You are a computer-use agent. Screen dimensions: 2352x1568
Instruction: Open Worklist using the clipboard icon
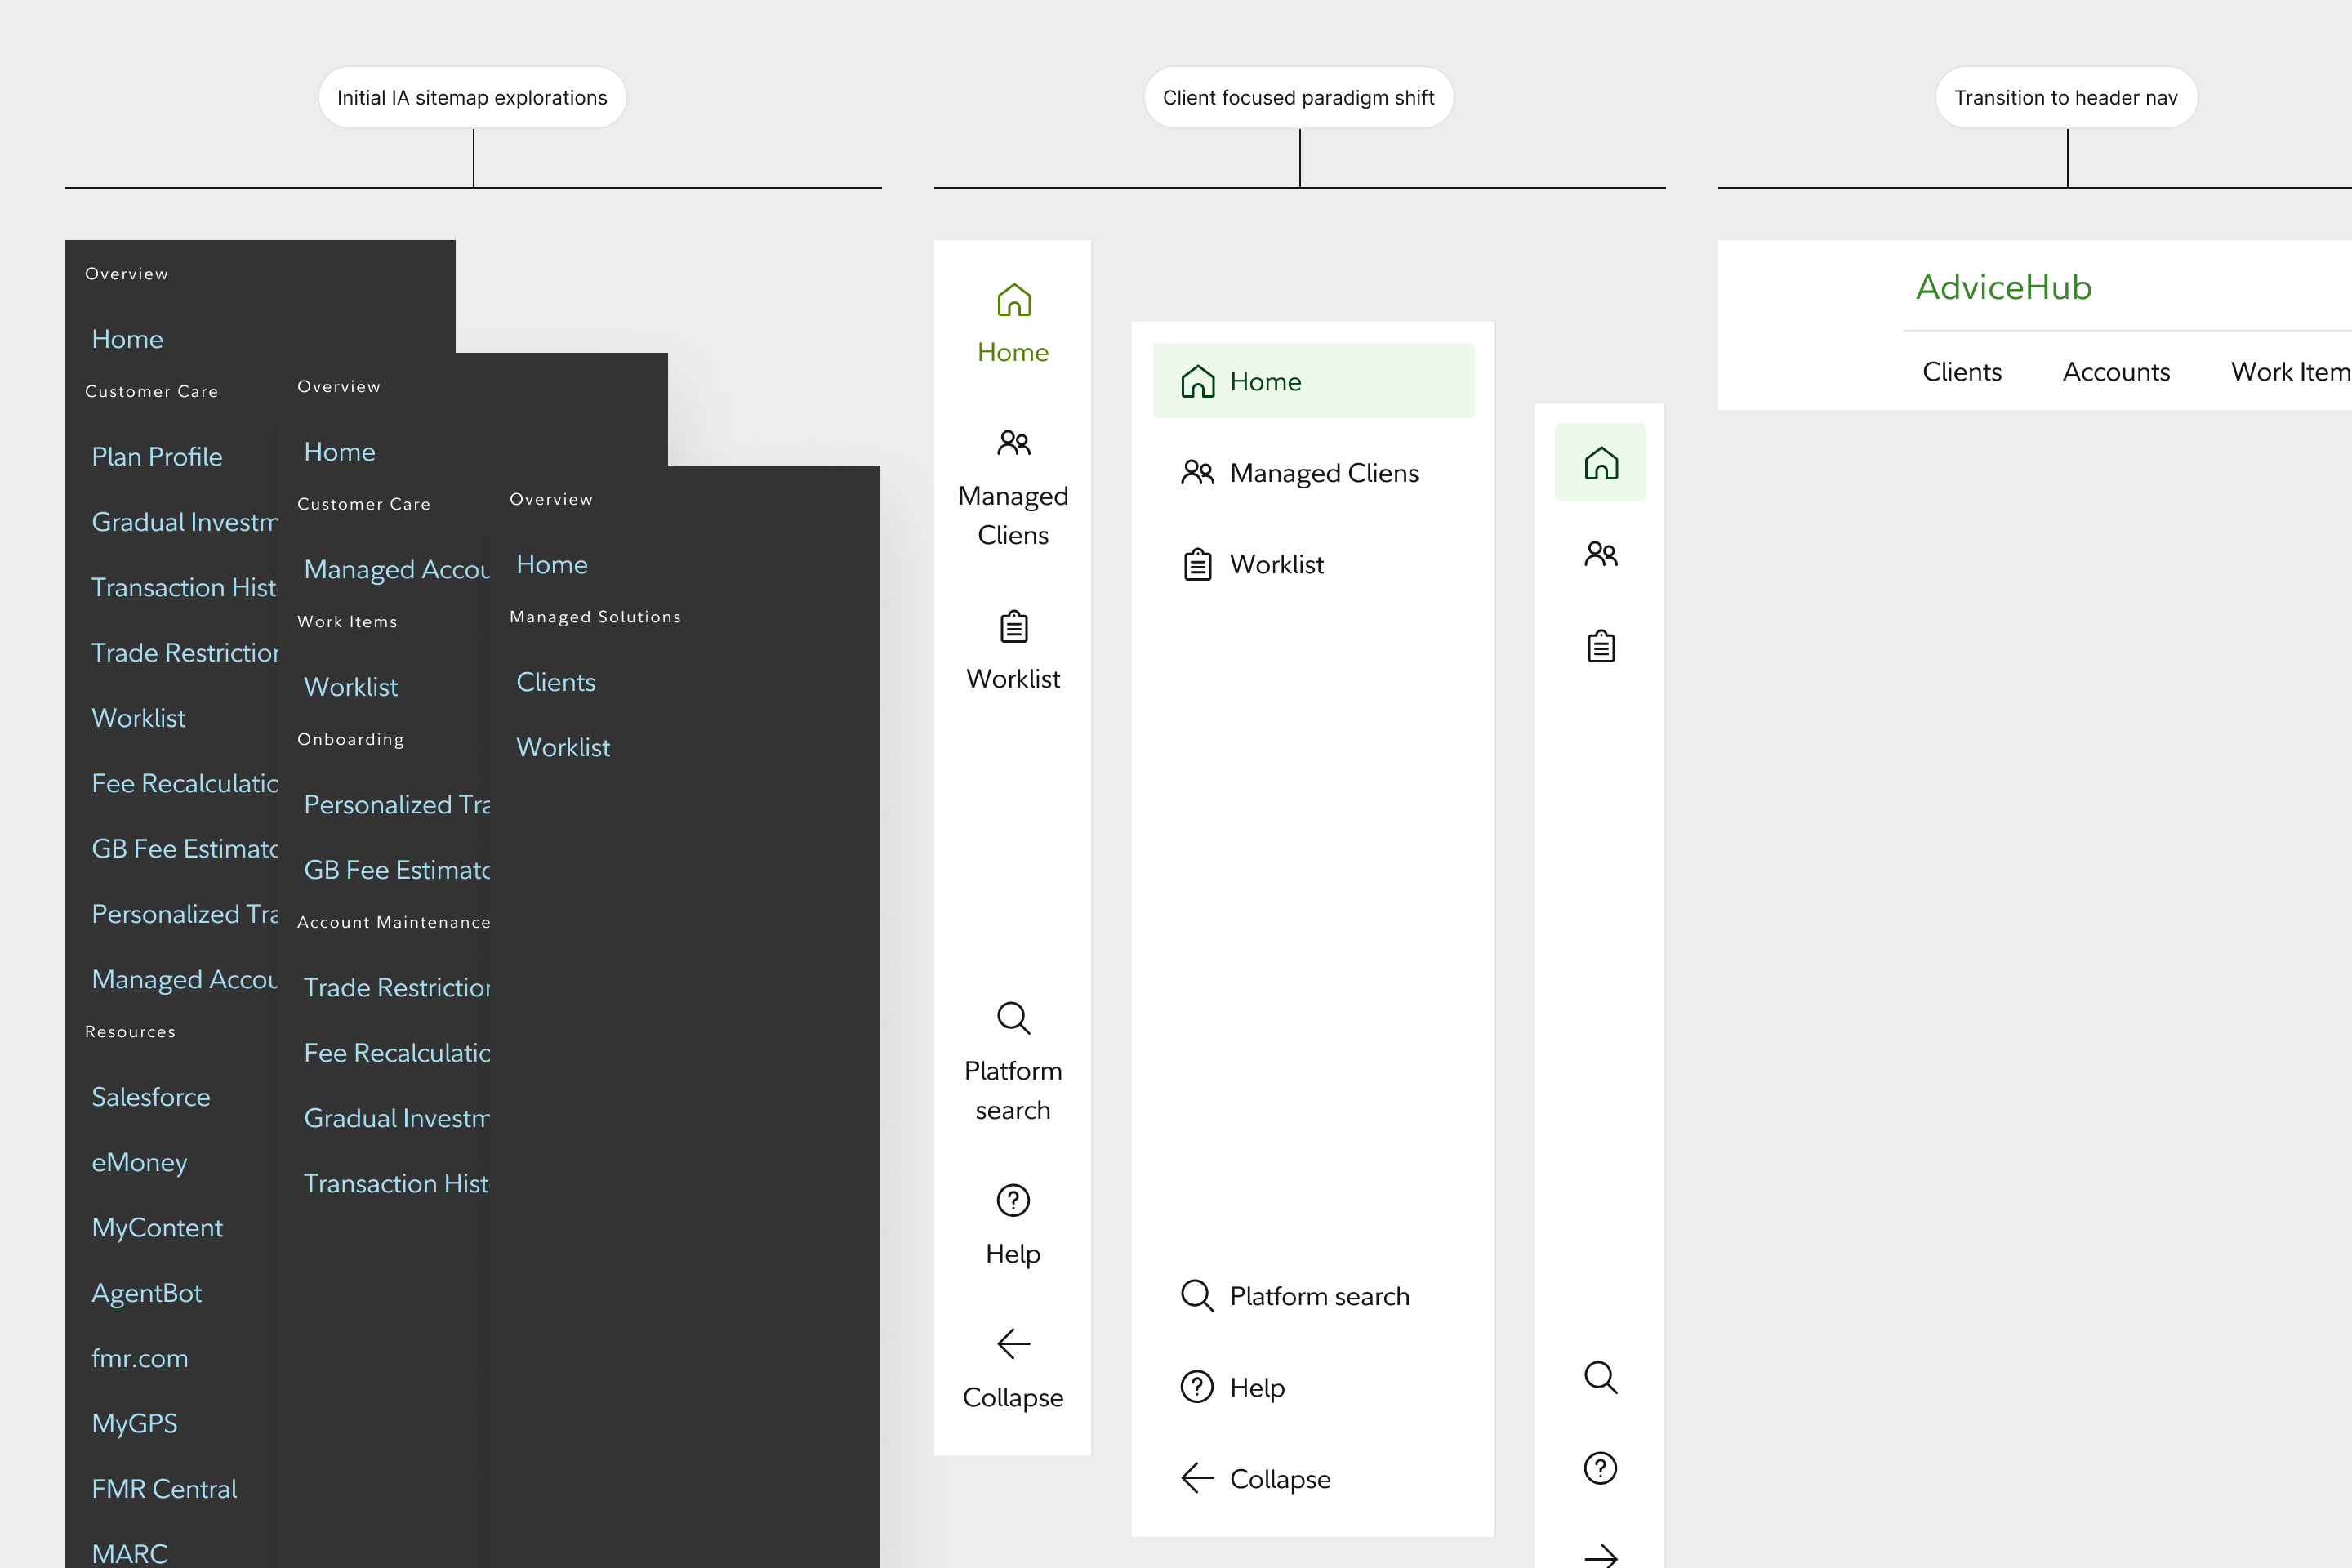click(1013, 627)
